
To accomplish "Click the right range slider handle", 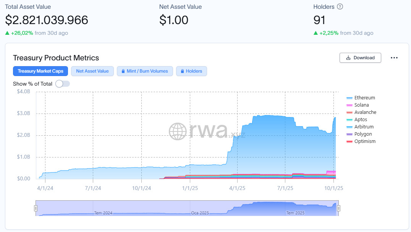I will point(338,208).
